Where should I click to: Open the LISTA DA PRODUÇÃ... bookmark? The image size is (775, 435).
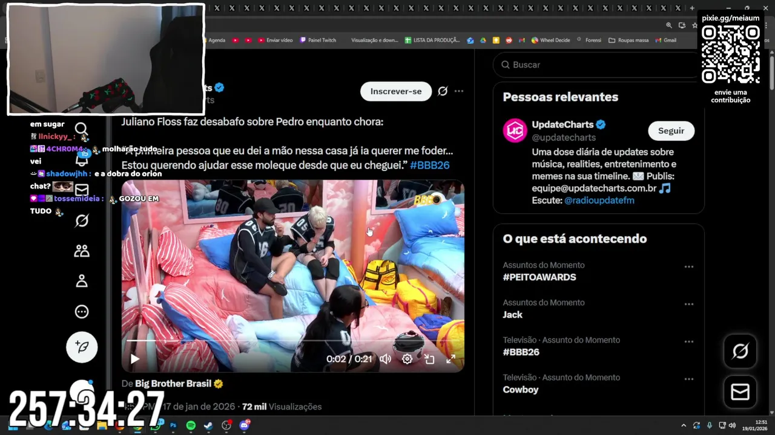point(432,40)
